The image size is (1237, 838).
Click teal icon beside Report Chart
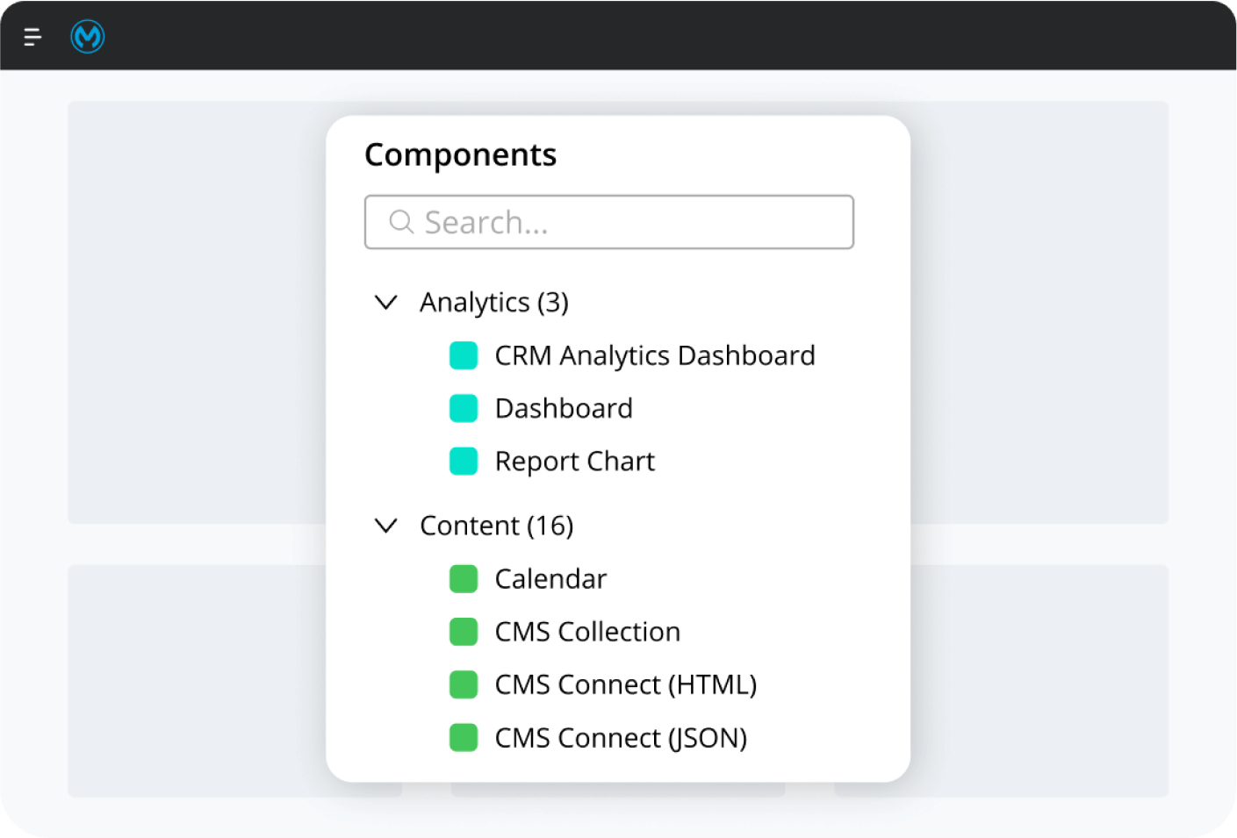(464, 462)
